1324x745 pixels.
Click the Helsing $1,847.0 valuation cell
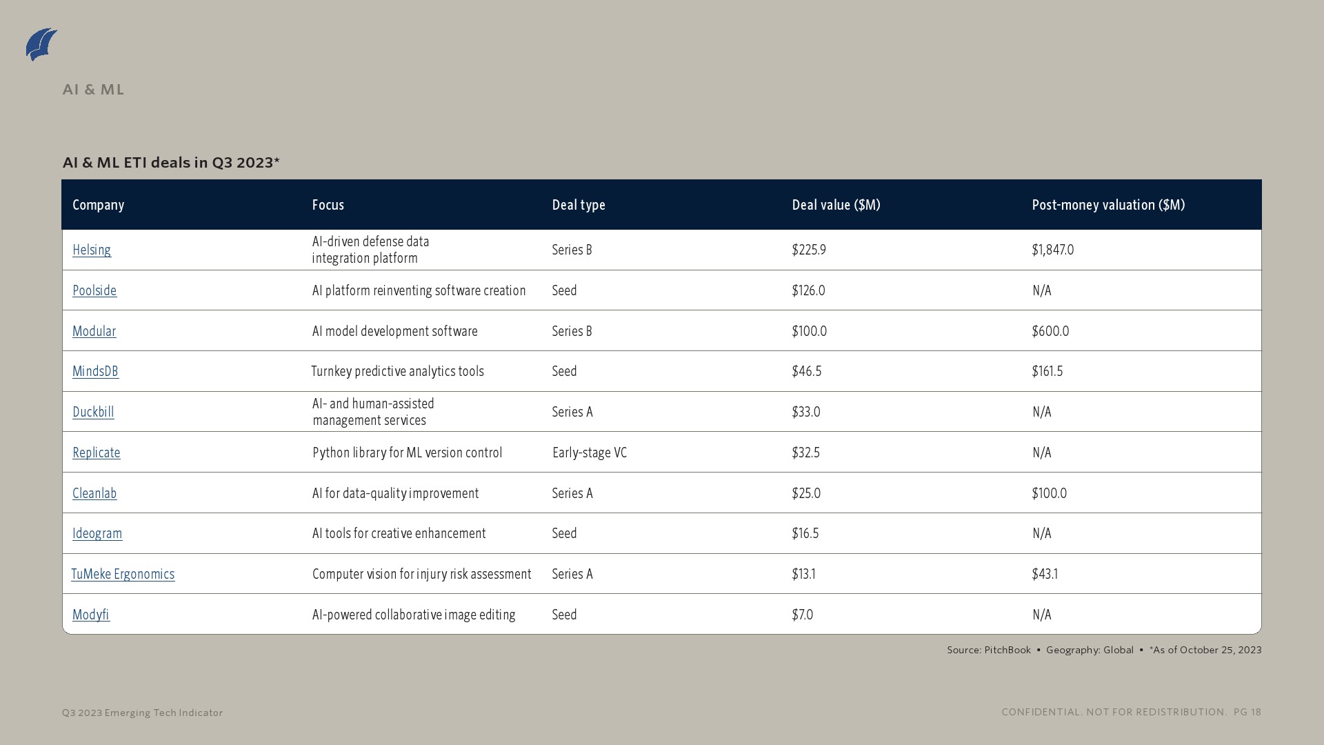point(1052,250)
